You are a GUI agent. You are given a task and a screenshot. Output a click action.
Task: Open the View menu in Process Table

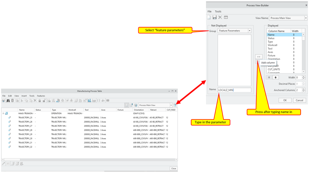(x=17, y=96)
